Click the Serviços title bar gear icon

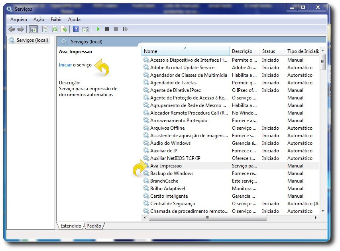(9, 9)
